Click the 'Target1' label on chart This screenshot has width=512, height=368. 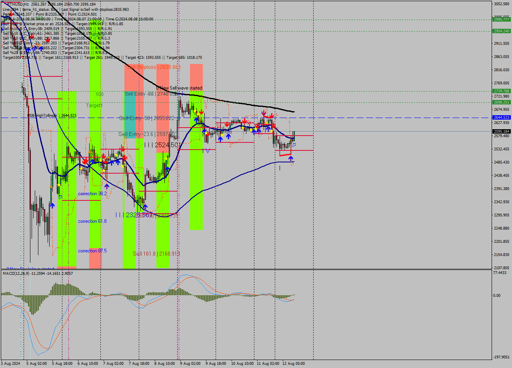[x=94, y=106]
